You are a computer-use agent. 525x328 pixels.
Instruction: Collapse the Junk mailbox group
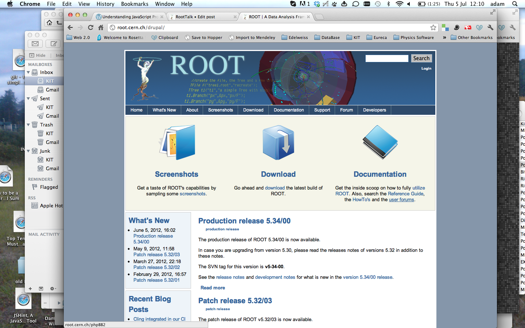coord(28,151)
